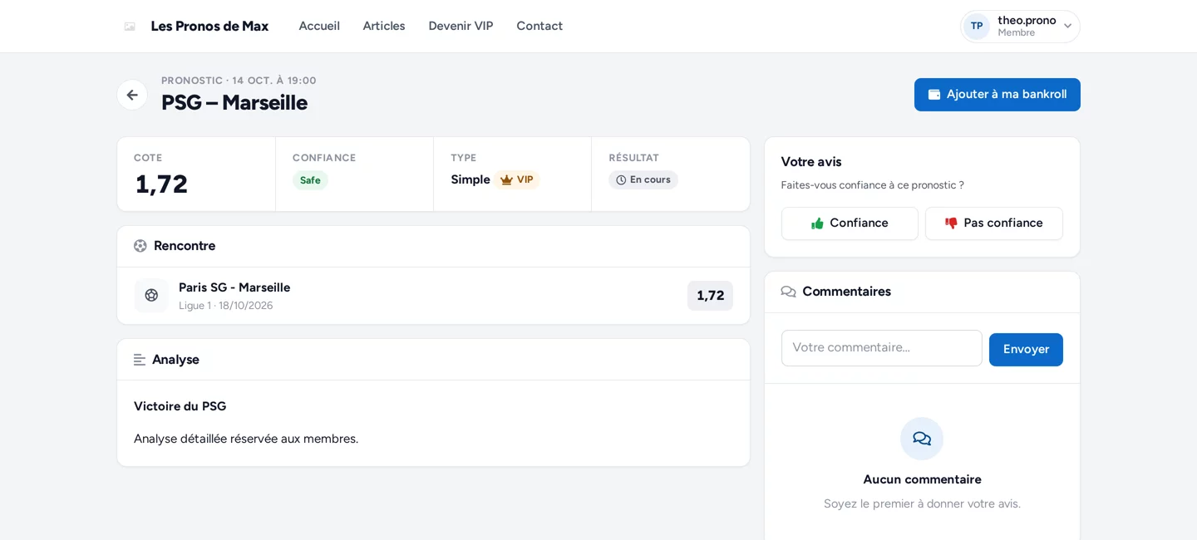Open Les Pronos de Max home title
The height and width of the screenshot is (540, 1197).
click(209, 26)
